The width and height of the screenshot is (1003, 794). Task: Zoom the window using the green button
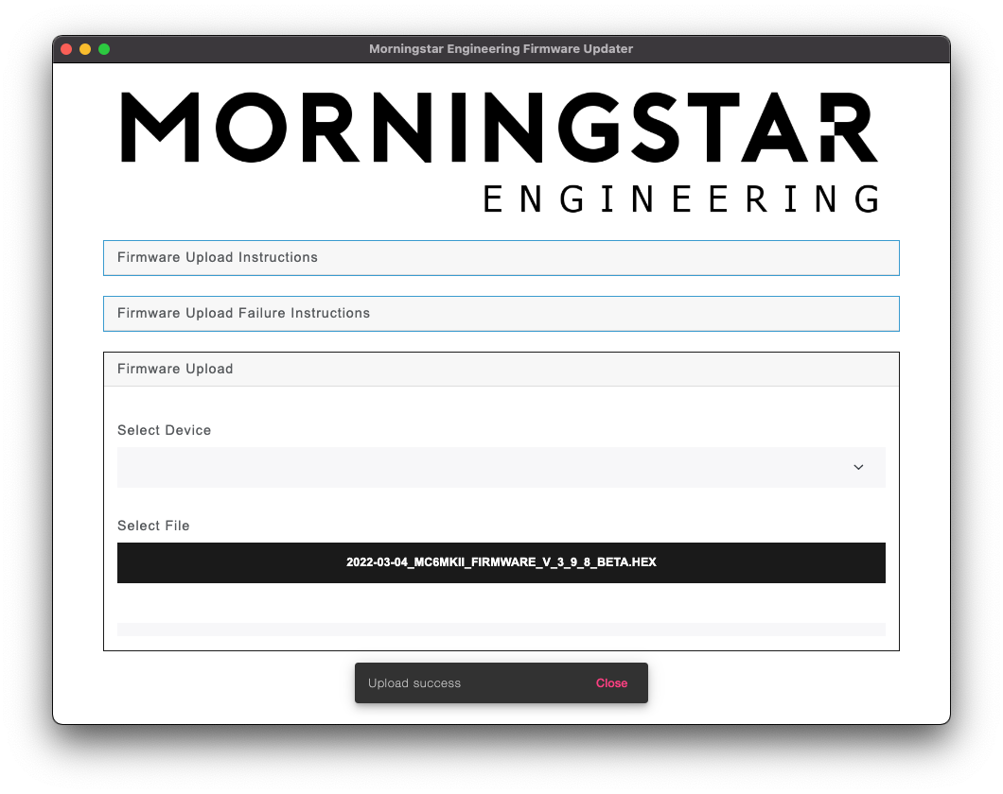click(x=104, y=49)
